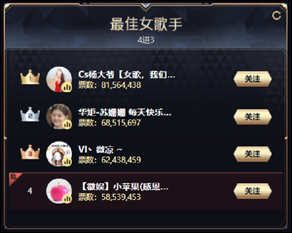This screenshot has width=292, height=233.
Task: Open VI丶微凉's cartoon girl avatar
Action: click(59, 154)
